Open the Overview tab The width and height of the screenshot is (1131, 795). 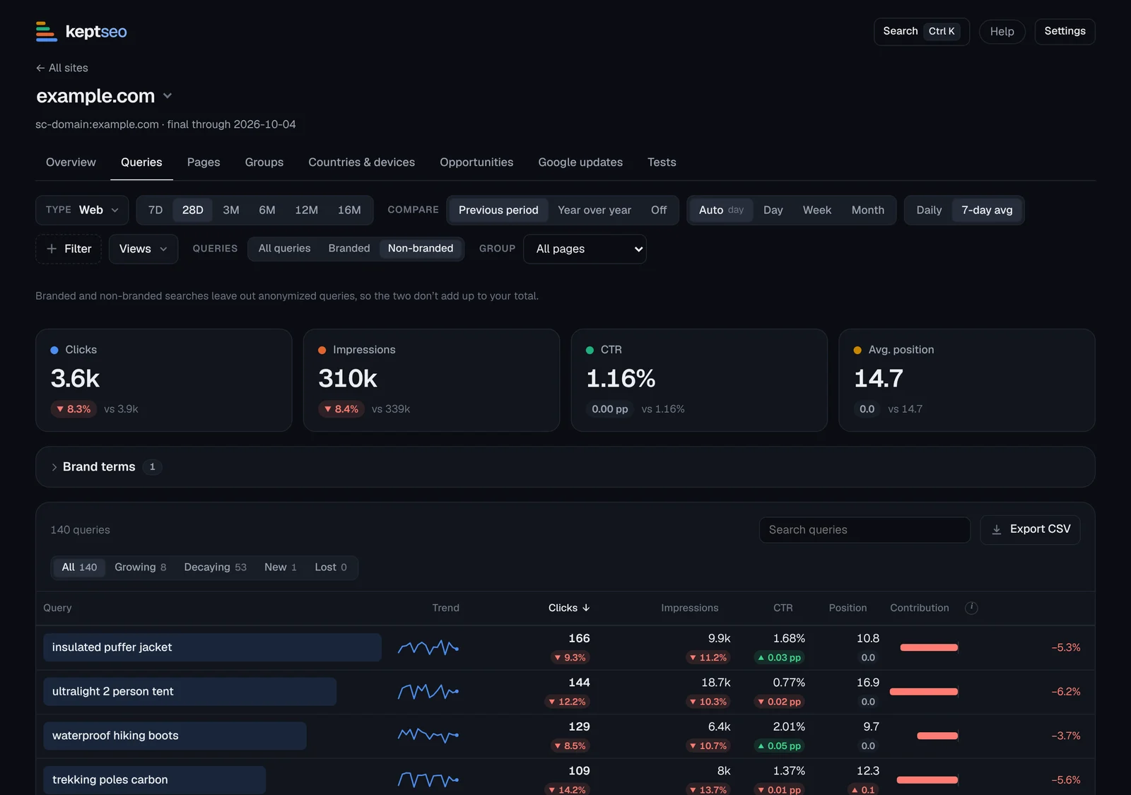71,163
